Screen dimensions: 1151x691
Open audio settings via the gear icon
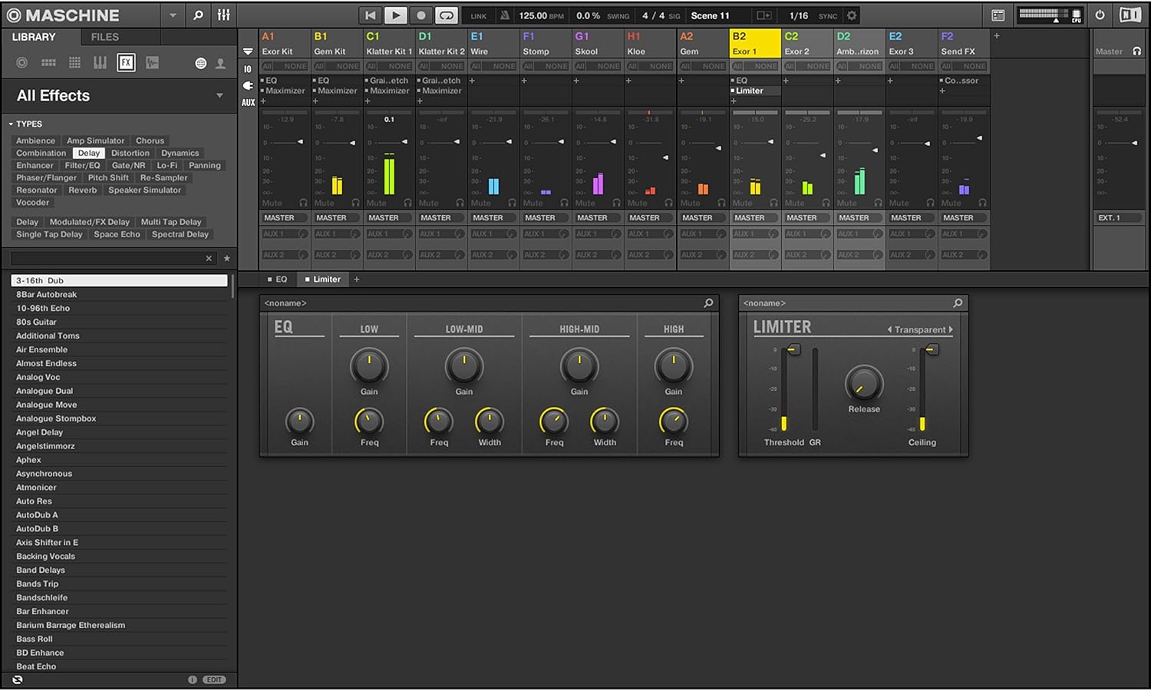pos(850,15)
